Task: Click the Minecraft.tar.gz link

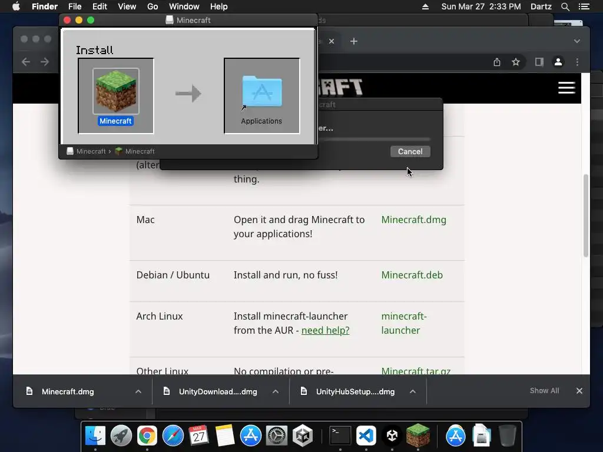Action: [x=416, y=371]
